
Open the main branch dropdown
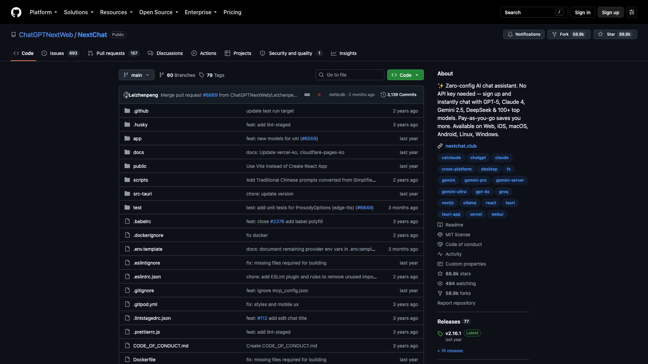pyautogui.click(x=137, y=75)
